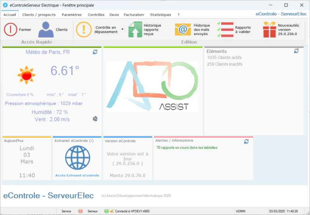Click the eControle - ServeurElec header text
The width and height of the screenshot is (310, 215).
pyautogui.click(x=281, y=14)
